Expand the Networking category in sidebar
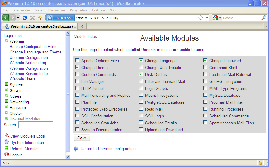The image size is (269, 167). click(x=6, y=102)
